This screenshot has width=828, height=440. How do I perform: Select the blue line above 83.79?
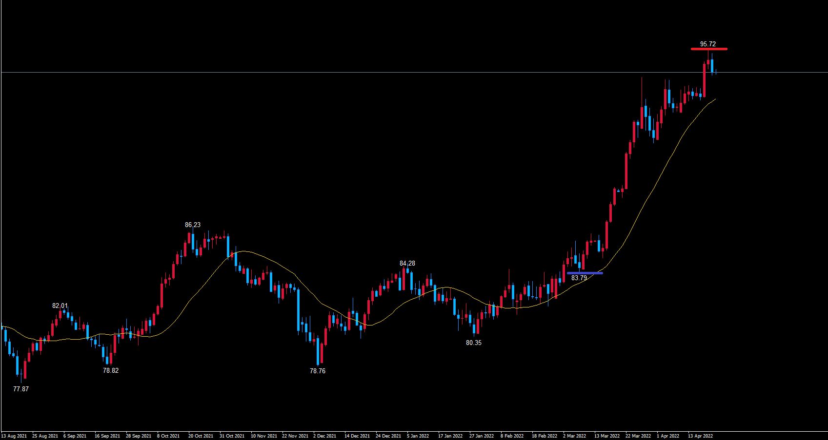pyautogui.click(x=585, y=273)
